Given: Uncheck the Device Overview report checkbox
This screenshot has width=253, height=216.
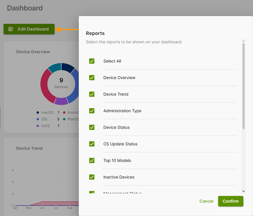Looking at the screenshot, I should pos(92,78).
